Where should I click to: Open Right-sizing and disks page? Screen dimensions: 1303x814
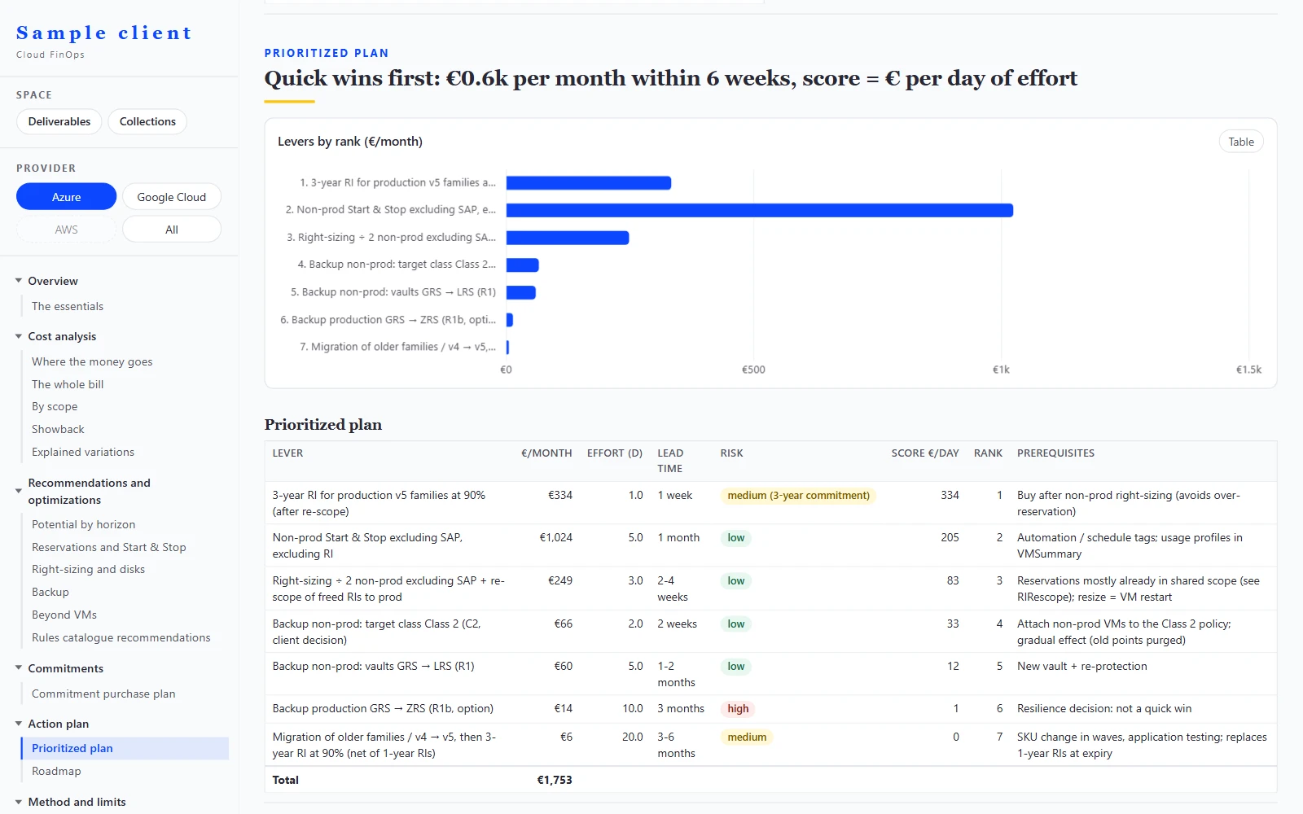pos(88,569)
